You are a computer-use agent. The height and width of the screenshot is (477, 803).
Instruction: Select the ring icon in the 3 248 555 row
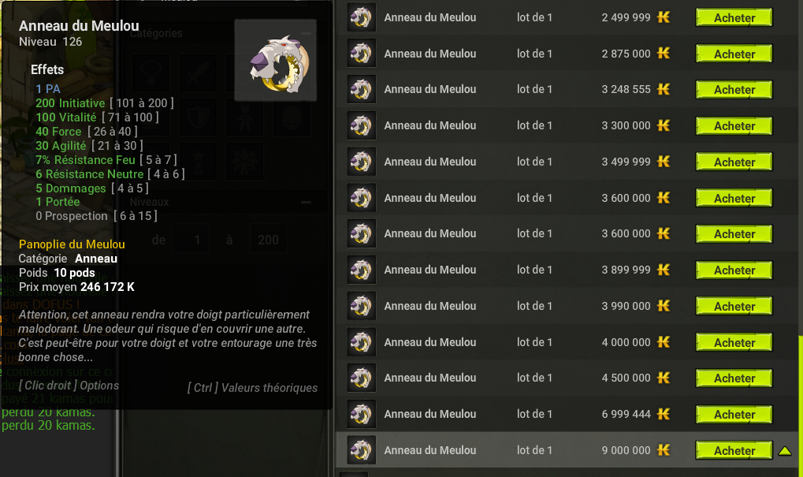(362, 89)
